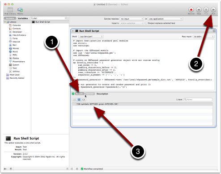
Task: Remove the Run Shell Script action
Action: 214,31
